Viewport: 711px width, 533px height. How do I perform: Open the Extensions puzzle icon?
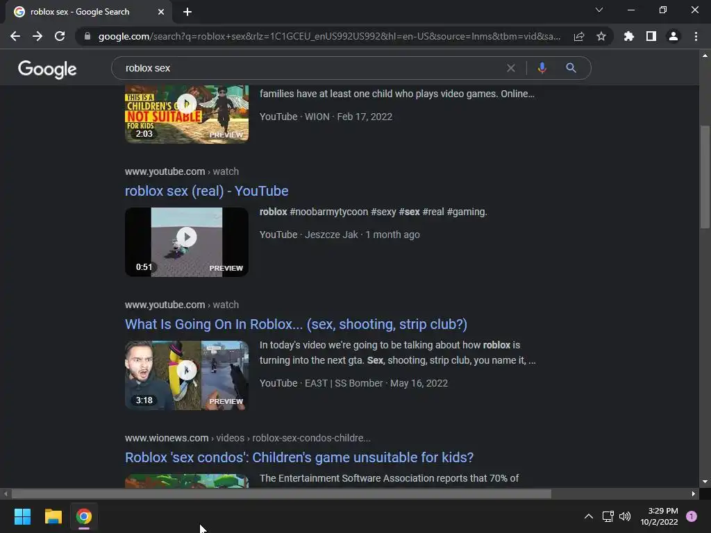coord(629,36)
